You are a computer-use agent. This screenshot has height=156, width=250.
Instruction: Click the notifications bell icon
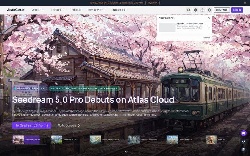coord(209,10)
